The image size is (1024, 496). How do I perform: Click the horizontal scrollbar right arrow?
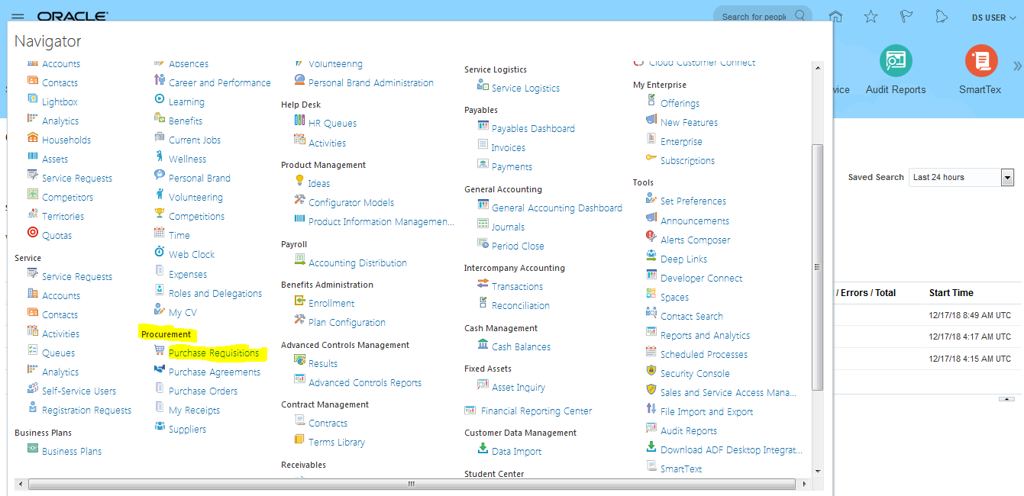tap(803, 484)
